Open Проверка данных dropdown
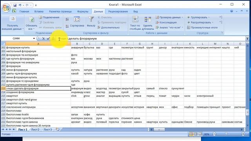The width and height of the screenshot is (251, 141). pyautogui.click(x=169, y=17)
